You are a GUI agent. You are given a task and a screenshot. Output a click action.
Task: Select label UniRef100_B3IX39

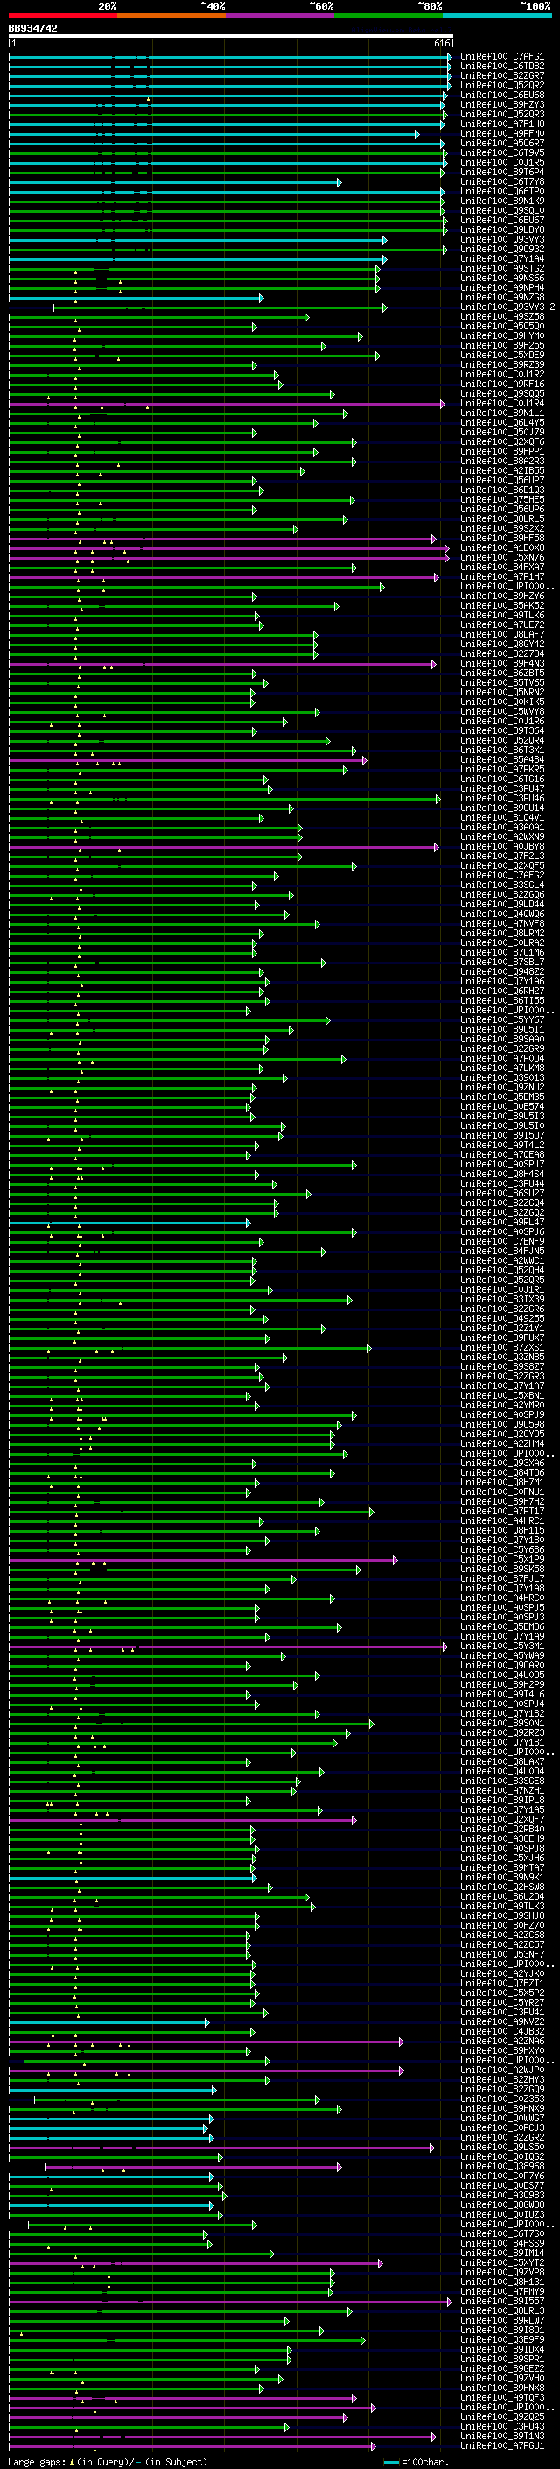tap(501, 1300)
